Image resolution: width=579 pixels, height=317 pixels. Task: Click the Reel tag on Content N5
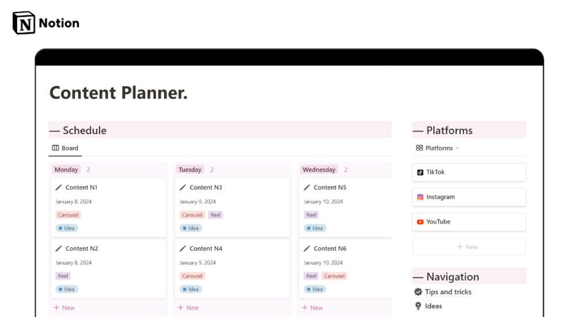tap(311, 215)
